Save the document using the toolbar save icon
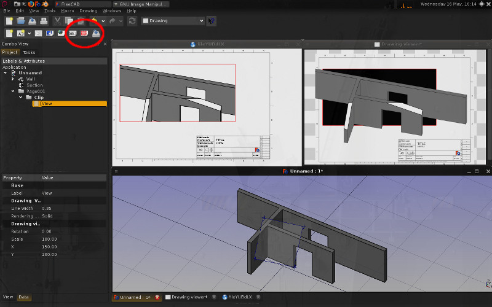 coord(33,21)
